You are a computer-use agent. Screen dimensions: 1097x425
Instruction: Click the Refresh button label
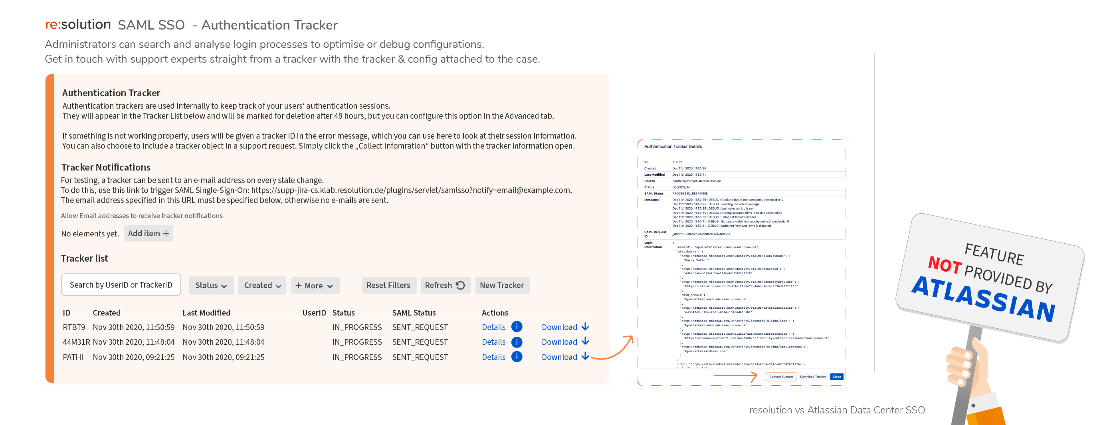pos(438,285)
